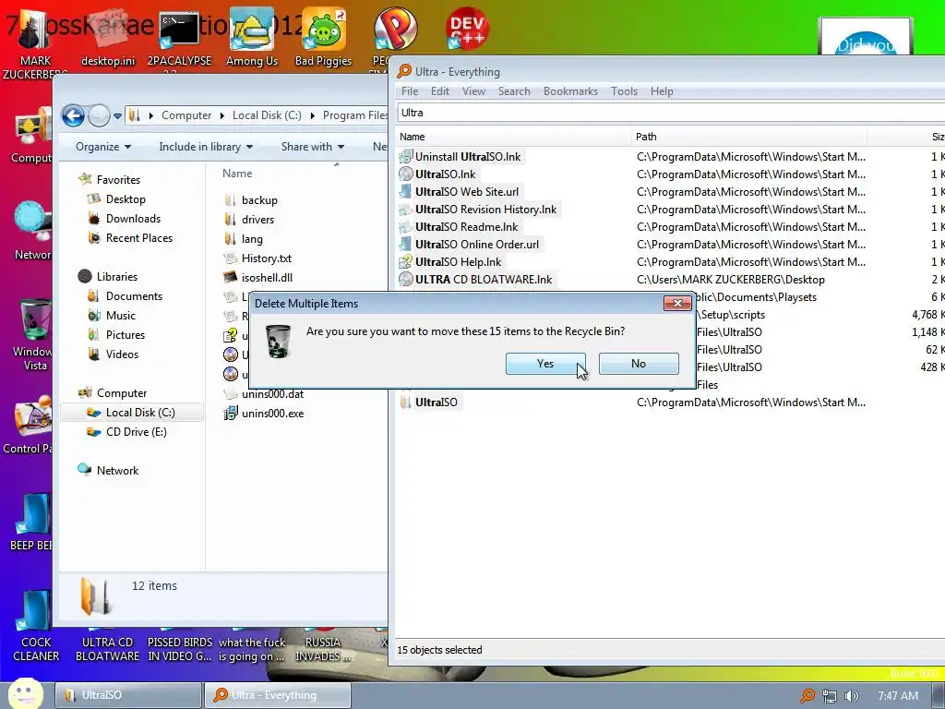The image size is (945, 709).
Task: Select Downloads under Favorites
Action: pos(133,218)
